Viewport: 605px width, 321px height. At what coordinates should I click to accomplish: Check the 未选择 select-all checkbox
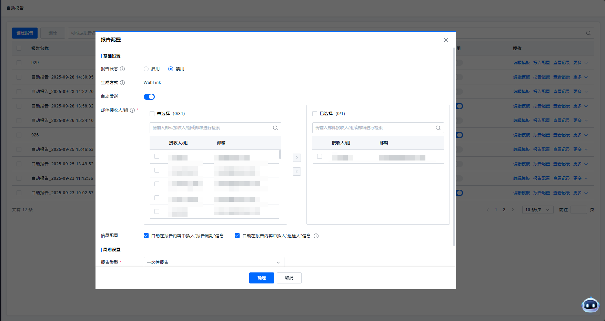152,114
